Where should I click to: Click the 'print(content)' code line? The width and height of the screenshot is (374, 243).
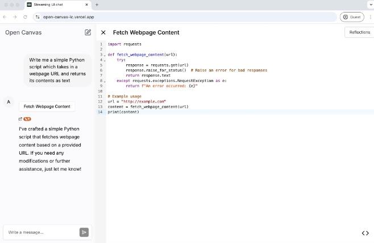click(x=123, y=112)
